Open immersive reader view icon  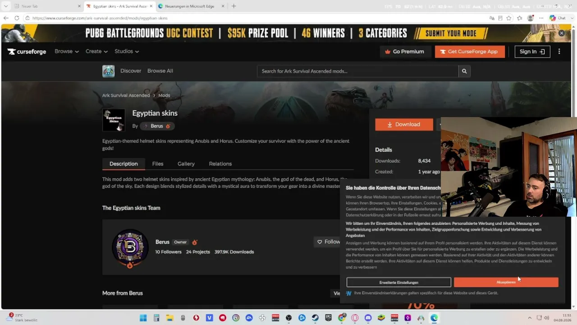point(500,18)
